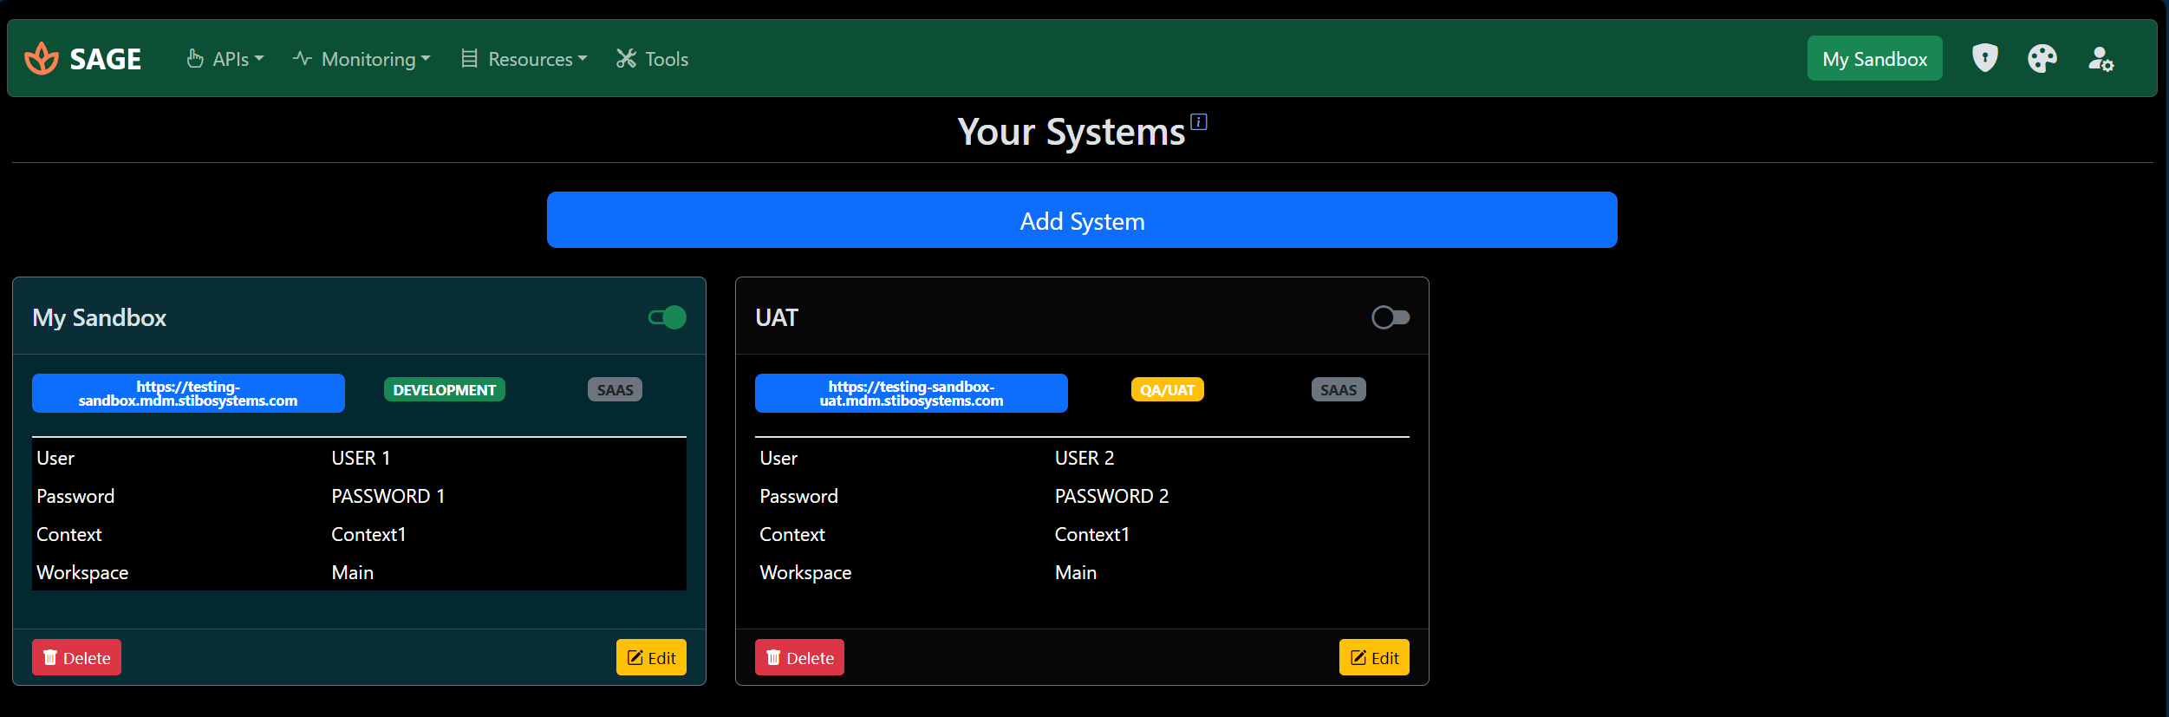Edit the My Sandbox system

point(651,657)
